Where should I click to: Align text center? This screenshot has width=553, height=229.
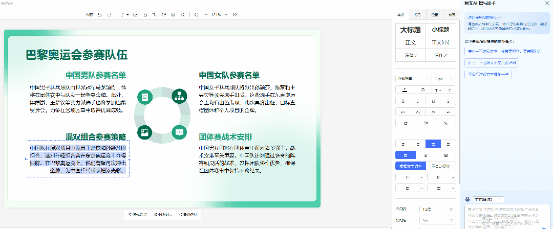point(418,144)
